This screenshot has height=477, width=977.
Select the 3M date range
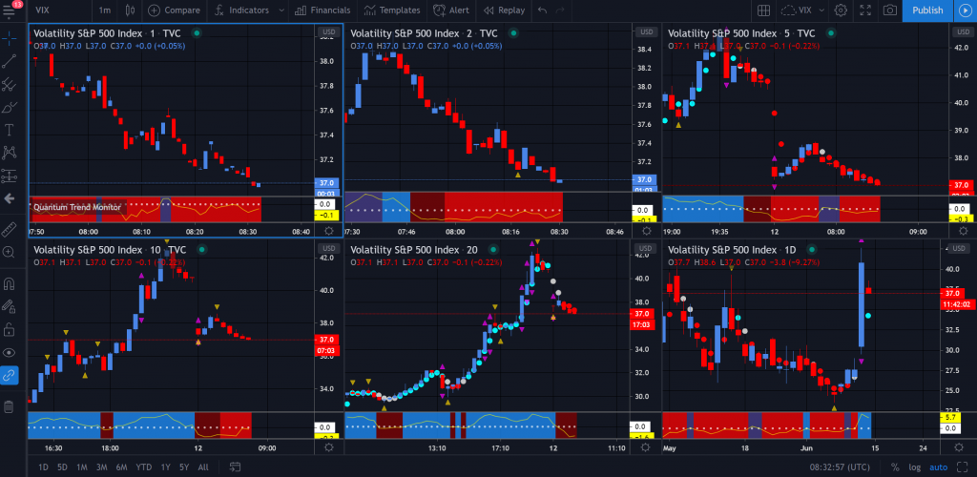click(x=101, y=467)
